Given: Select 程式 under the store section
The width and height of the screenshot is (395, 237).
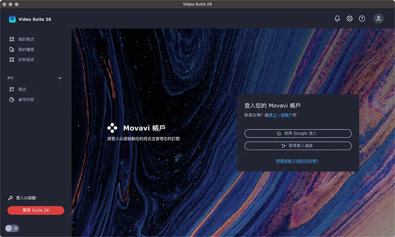Looking at the screenshot, I should [22, 89].
